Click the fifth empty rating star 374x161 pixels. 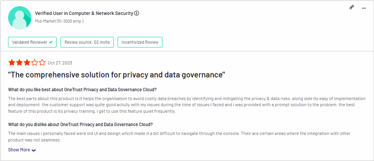tap(42, 63)
